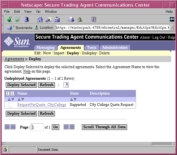This screenshot has height=155, width=177.
Task: Click the Location URL text field
Action: [x=112, y=28]
